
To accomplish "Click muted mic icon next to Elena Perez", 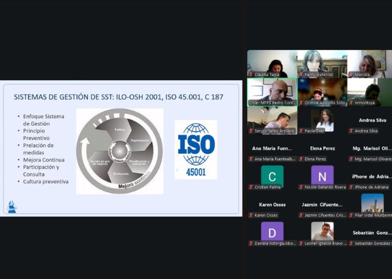I will coord(301,159).
